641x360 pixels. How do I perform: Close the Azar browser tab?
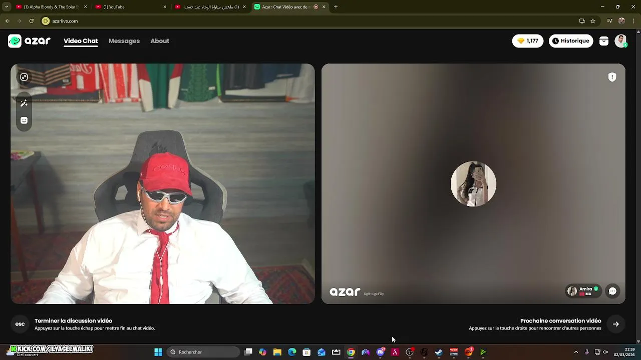tap(324, 7)
